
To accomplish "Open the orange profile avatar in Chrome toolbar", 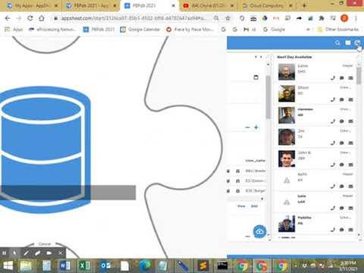I will coord(344,18).
